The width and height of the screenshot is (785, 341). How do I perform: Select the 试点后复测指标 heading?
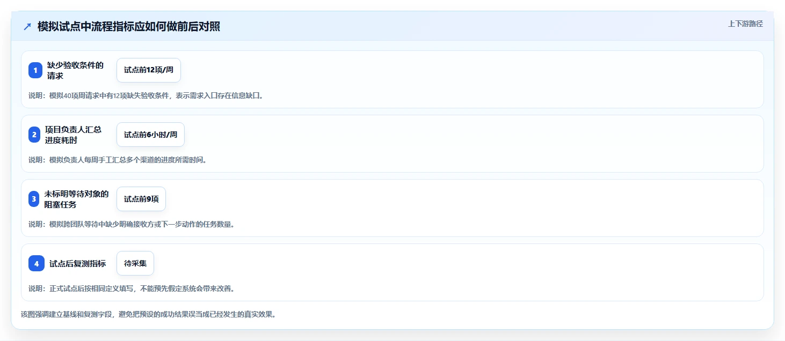click(x=77, y=263)
